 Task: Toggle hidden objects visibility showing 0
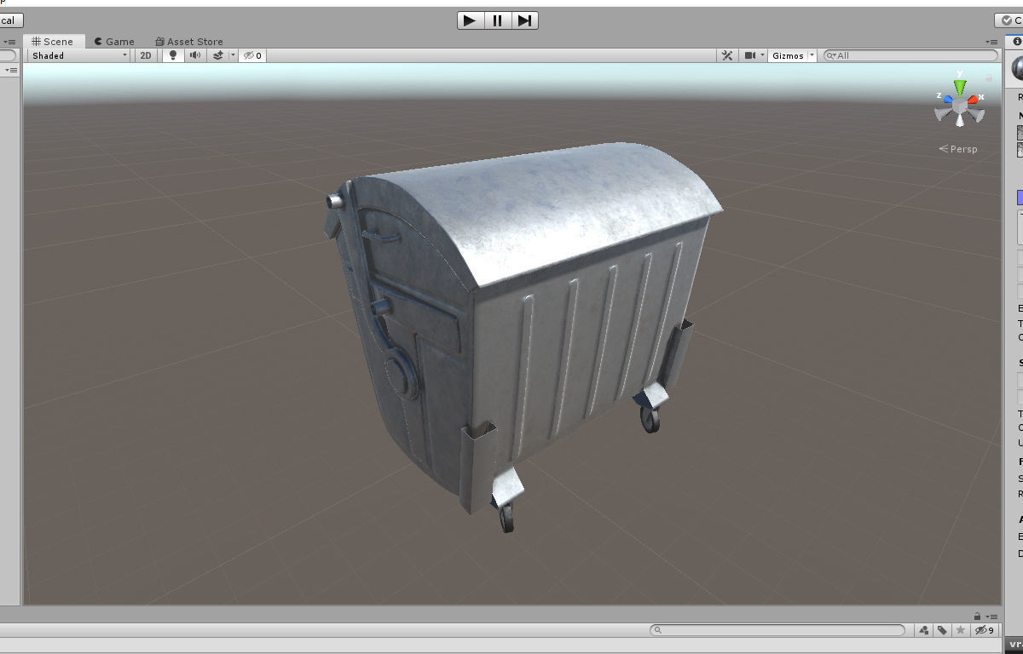pos(252,55)
